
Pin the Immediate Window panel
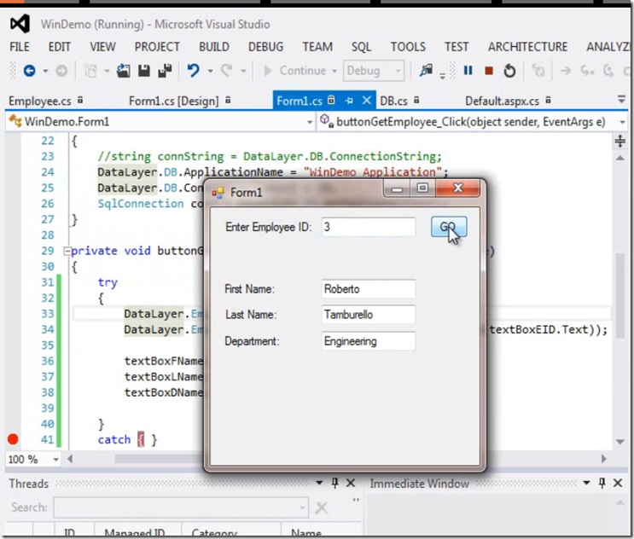(x=602, y=483)
